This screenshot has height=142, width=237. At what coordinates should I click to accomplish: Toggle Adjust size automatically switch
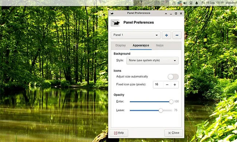point(173,77)
